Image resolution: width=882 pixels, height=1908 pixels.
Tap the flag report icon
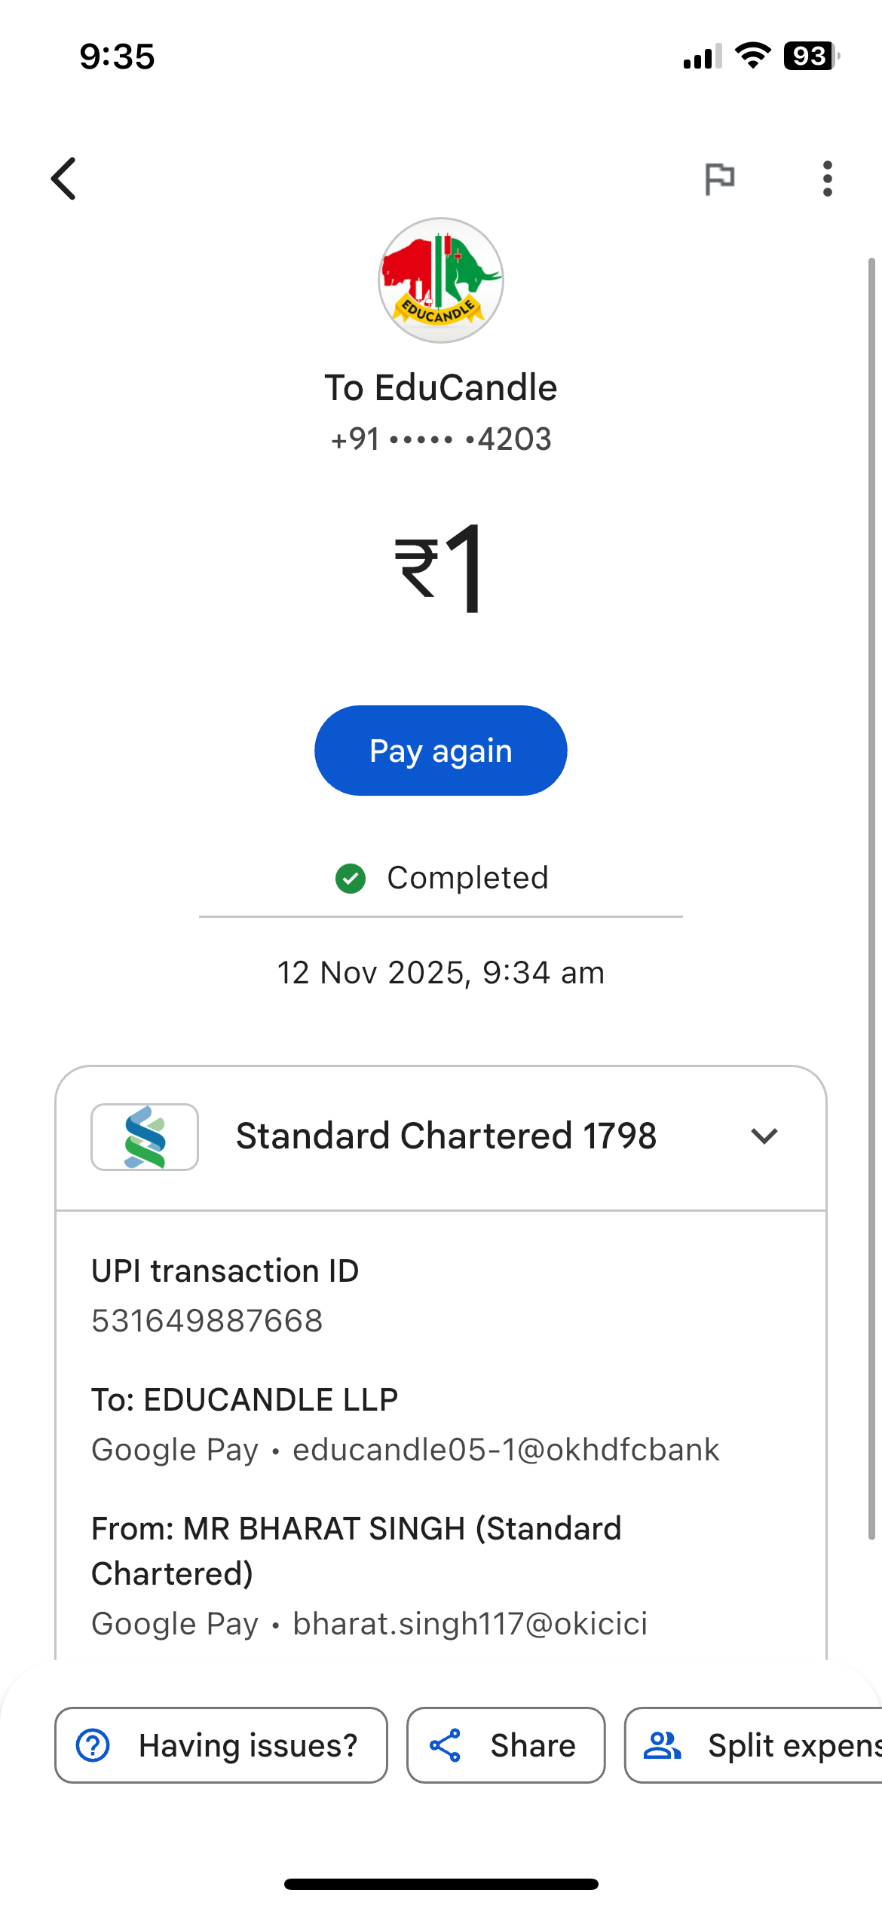tap(719, 179)
